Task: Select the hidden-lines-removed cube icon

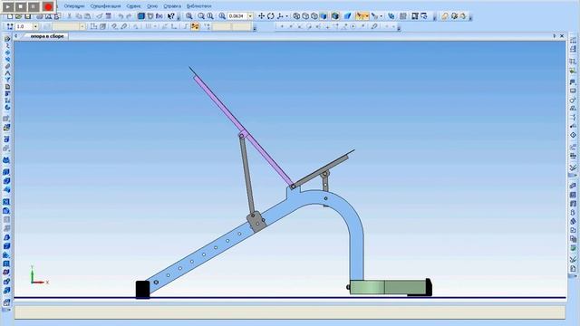Action: (x=305, y=16)
